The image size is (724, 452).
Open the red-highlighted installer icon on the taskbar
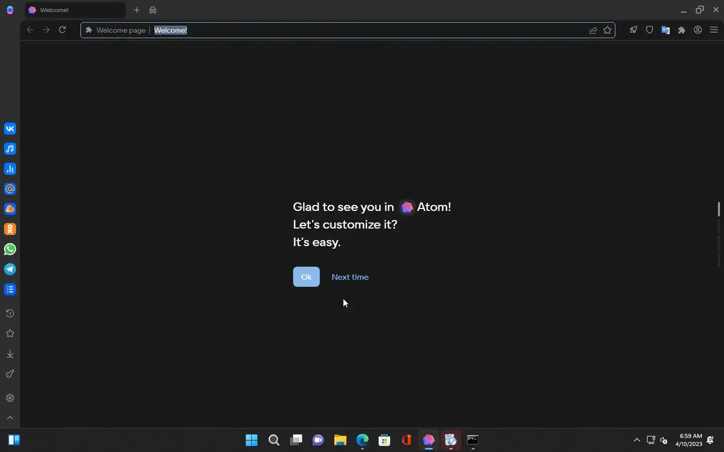click(451, 440)
